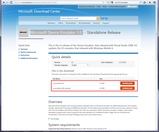
Task: Open search engine selector Google icon
Action: point(112,3)
